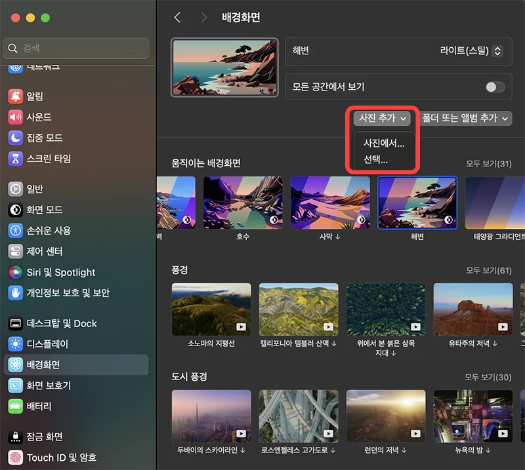Click the 일반 gear icon
The width and height of the screenshot is (525, 470).
(15, 189)
